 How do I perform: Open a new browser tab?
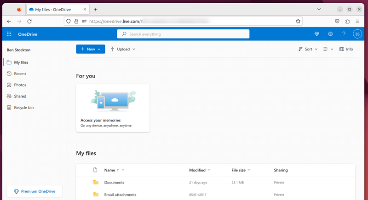pyautogui.click(x=95, y=9)
